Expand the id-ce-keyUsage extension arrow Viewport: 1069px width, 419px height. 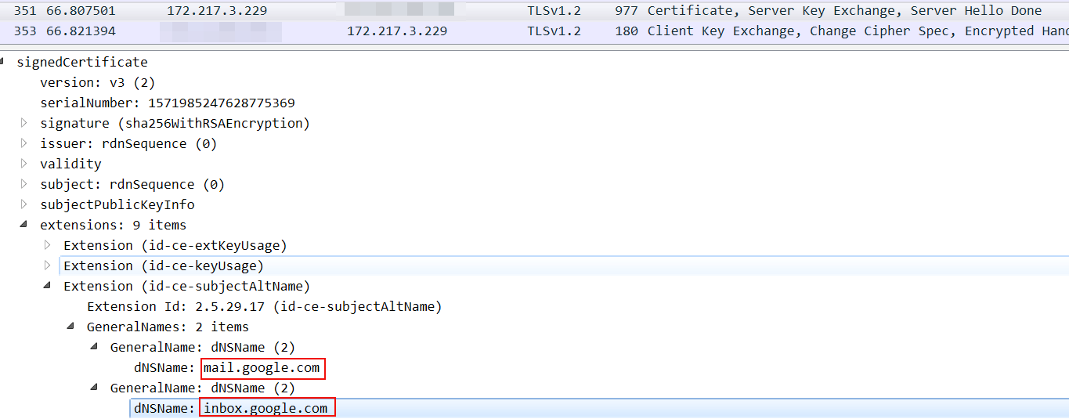click(x=48, y=265)
